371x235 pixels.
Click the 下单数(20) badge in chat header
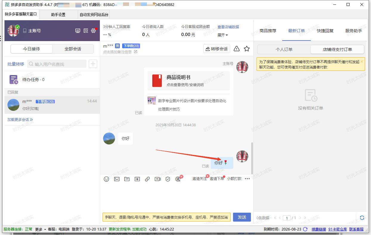[x=131, y=46]
